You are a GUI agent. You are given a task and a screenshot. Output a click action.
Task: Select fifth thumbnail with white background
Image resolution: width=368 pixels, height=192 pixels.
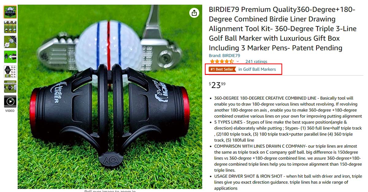coord(10,72)
